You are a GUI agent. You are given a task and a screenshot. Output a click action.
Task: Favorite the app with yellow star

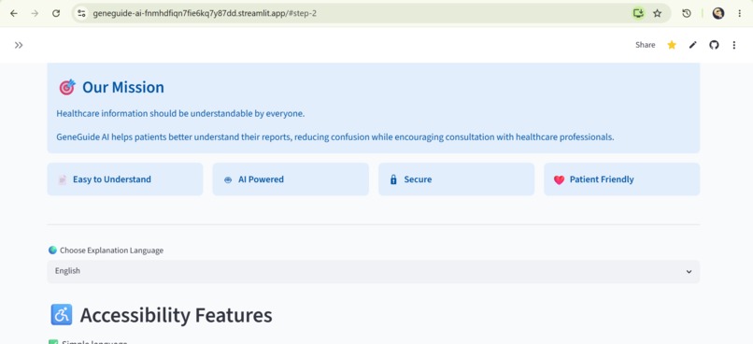[672, 45]
